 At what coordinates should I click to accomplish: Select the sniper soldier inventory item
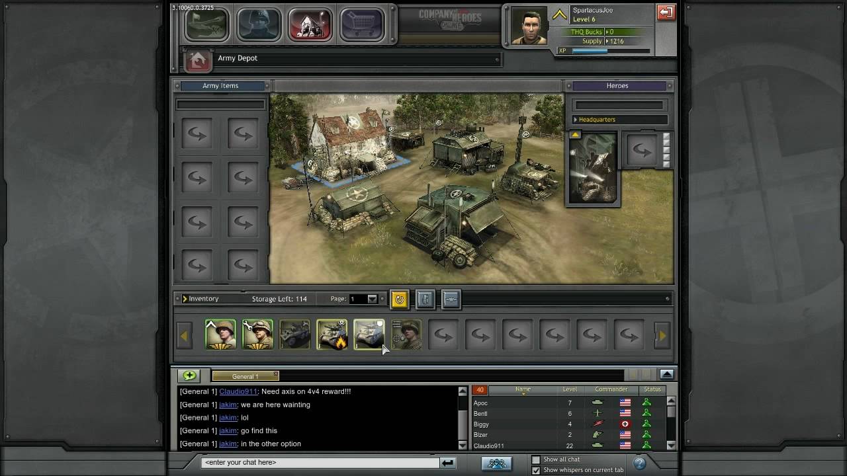[x=406, y=335]
